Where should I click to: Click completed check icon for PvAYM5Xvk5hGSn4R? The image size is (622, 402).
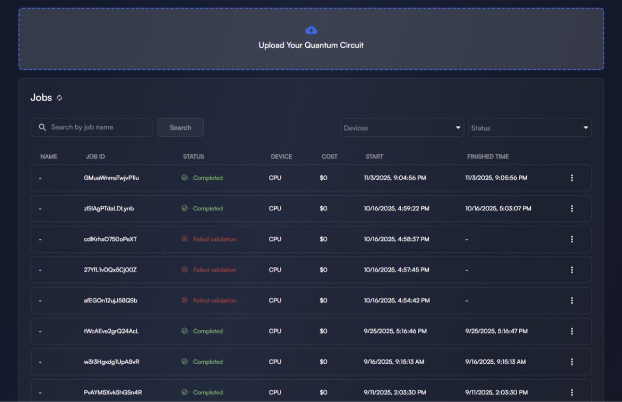click(185, 392)
